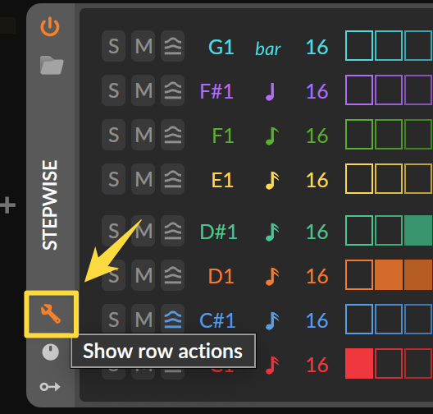Click the step count 16 in the E1 row
The width and height of the screenshot is (433, 414).
click(x=317, y=180)
